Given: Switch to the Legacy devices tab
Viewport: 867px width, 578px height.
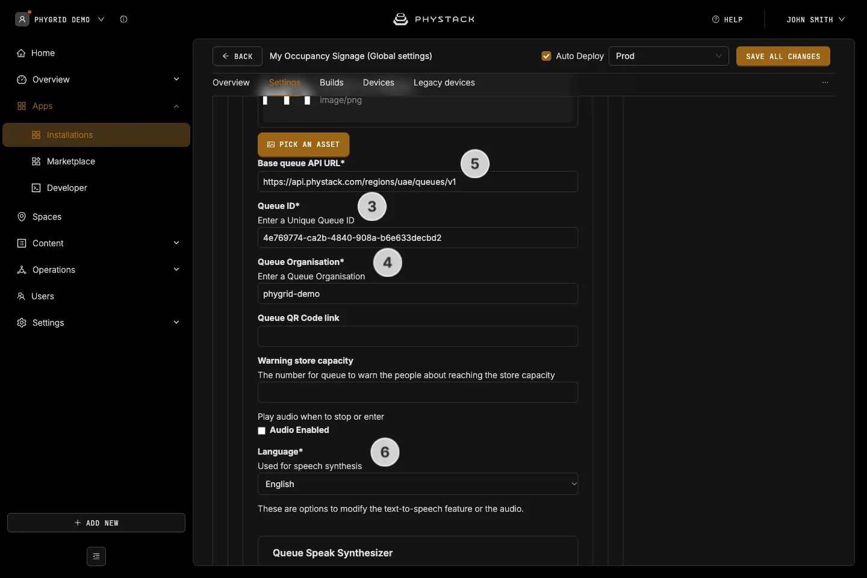Looking at the screenshot, I should coord(444,82).
